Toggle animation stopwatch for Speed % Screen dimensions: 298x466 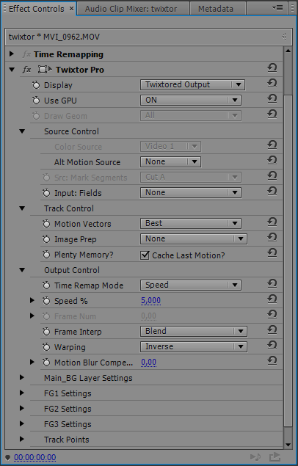click(46, 301)
